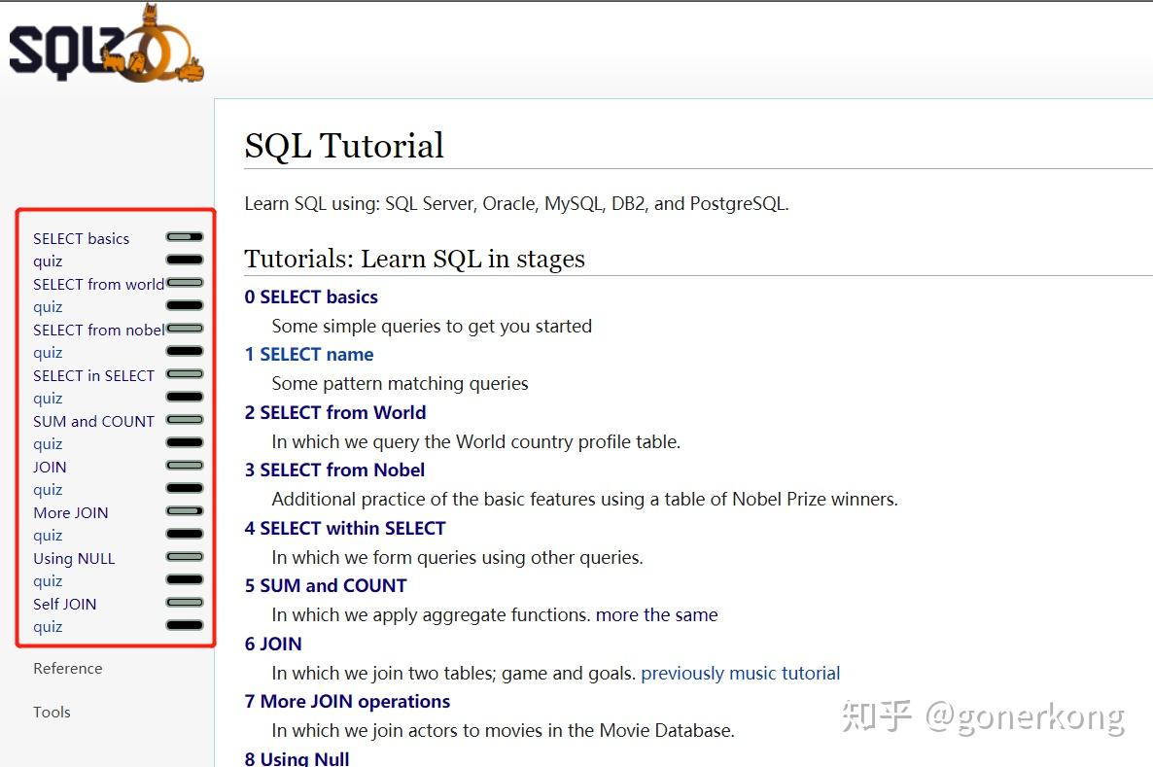The height and width of the screenshot is (767, 1153).
Task: Open "SELECT from nobel" sidebar entry
Action: [x=97, y=330]
